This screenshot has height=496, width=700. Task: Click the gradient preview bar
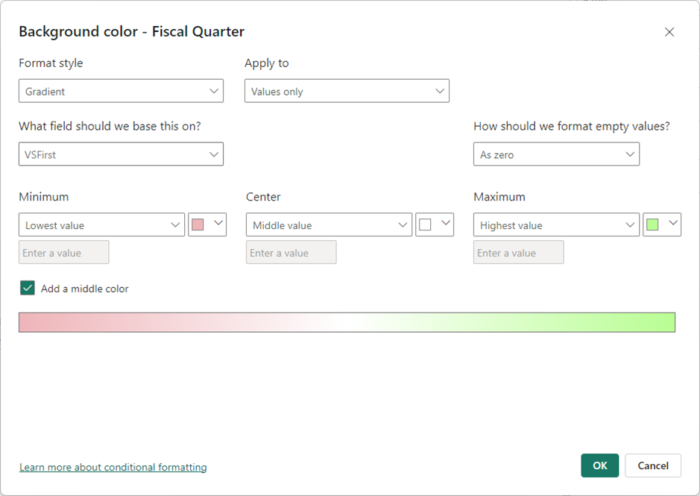click(347, 323)
